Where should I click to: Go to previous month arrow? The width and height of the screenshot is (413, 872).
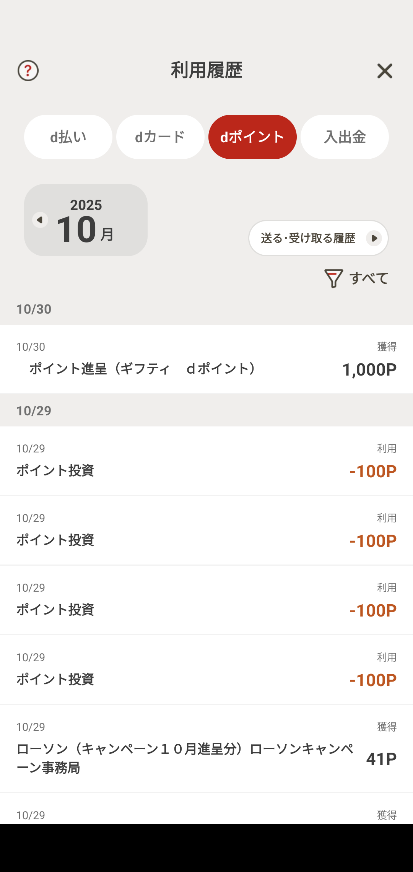coord(40,220)
